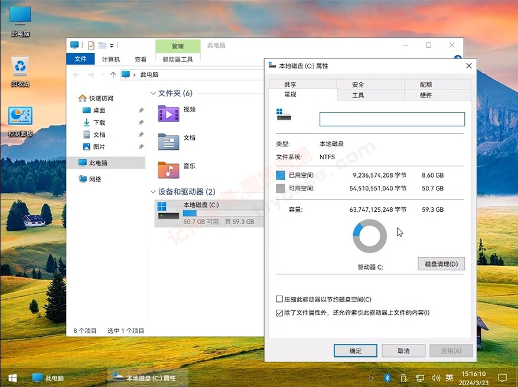Screen dimensions: 518x387
Task: Click the Manage contextual tab header
Action: (178, 46)
